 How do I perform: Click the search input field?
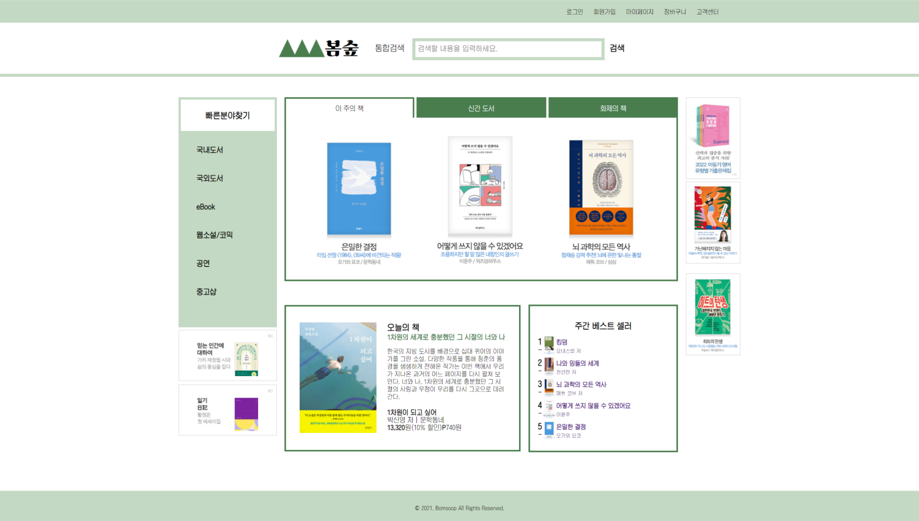(507, 48)
